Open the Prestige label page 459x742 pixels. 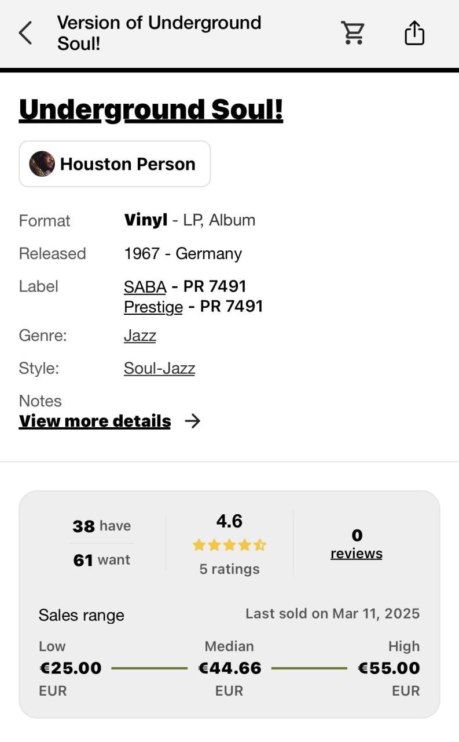coord(152,306)
